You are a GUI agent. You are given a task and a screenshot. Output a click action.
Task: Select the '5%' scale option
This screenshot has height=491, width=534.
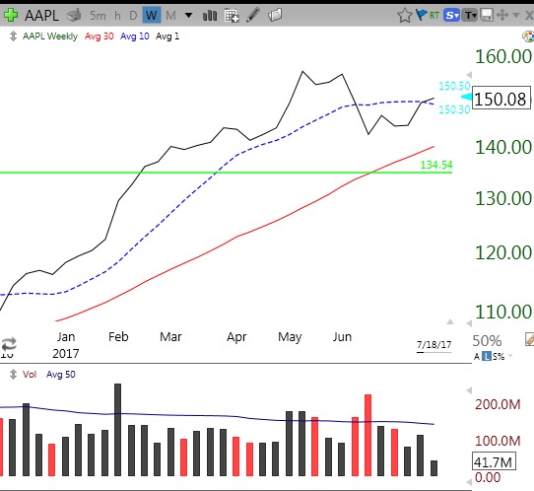point(499,357)
